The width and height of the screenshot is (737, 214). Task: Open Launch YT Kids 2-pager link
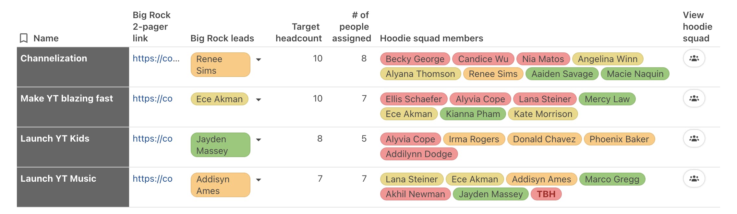pyautogui.click(x=152, y=139)
